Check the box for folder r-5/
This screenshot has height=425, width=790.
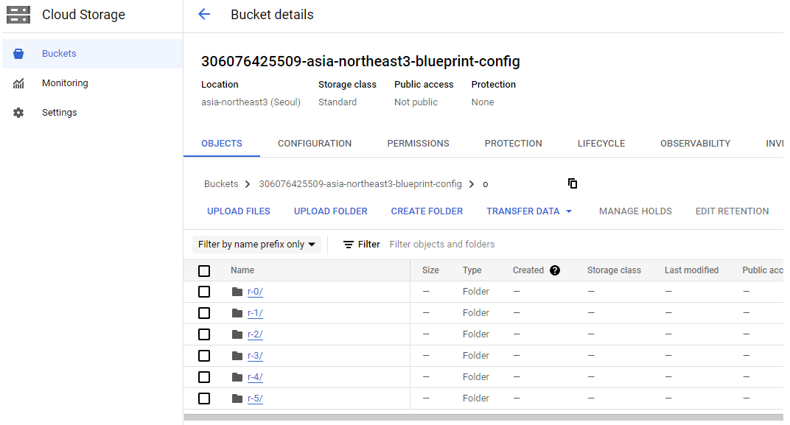(204, 398)
